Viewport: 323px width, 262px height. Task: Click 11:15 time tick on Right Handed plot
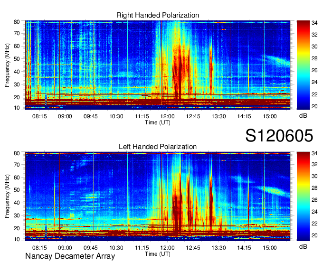(x=142, y=116)
